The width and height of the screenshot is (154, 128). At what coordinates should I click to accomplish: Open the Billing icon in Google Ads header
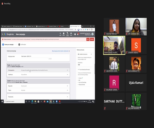click(71, 34)
